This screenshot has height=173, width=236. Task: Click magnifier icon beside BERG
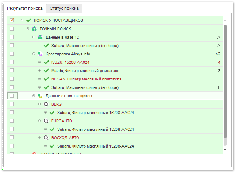46,104
